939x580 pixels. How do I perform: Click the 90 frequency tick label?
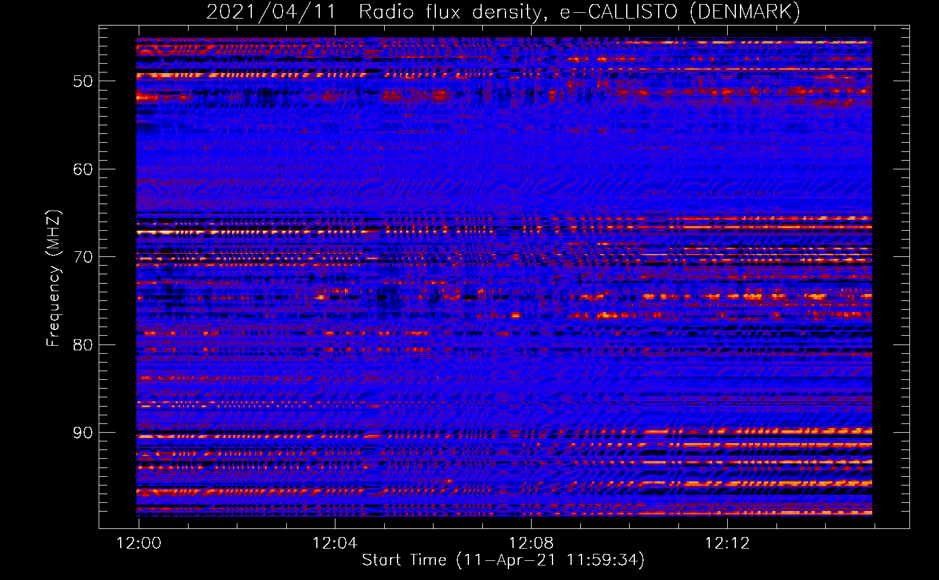(83, 433)
